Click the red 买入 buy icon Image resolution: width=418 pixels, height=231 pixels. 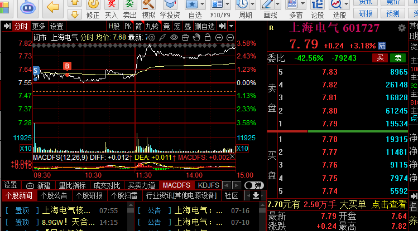(112, 4)
